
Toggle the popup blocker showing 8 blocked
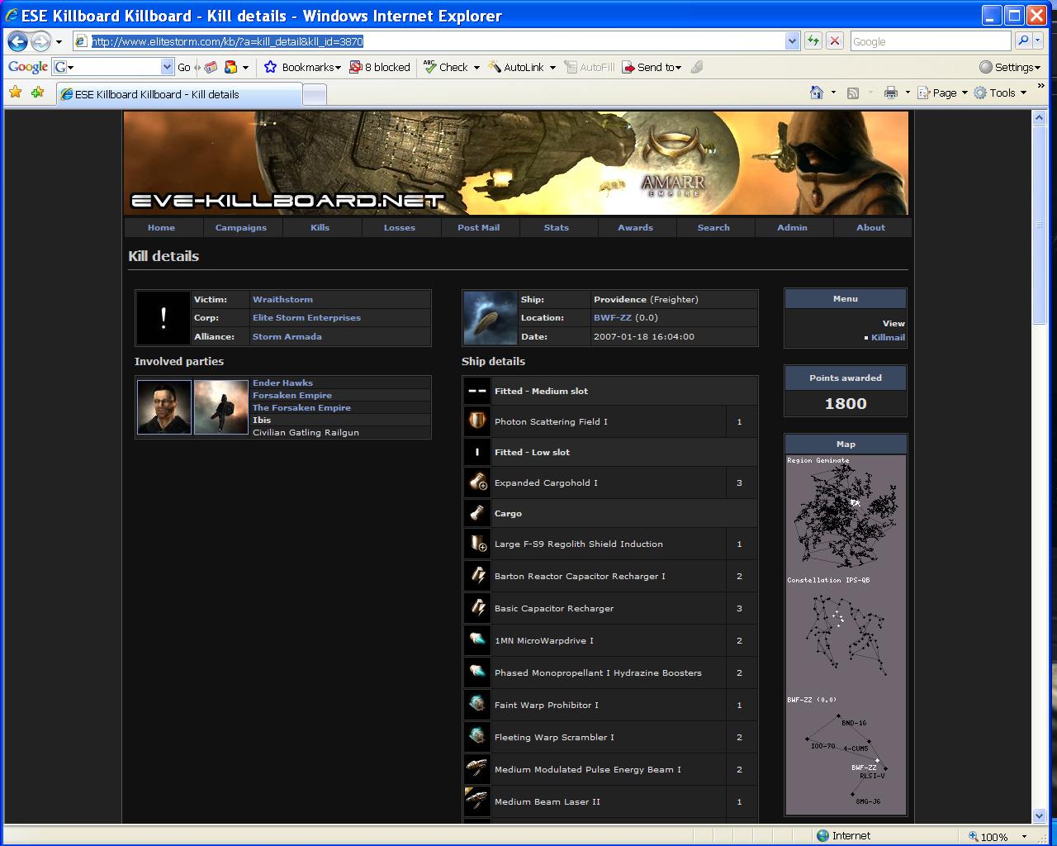coord(380,67)
